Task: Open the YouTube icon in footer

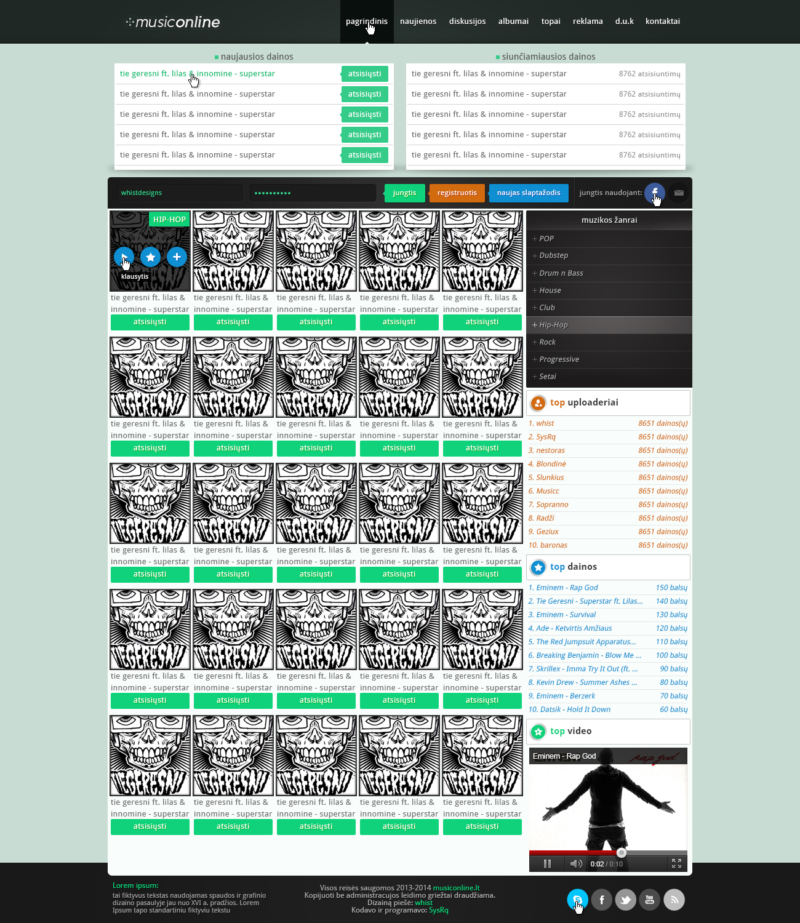Action: (x=650, y=900)
